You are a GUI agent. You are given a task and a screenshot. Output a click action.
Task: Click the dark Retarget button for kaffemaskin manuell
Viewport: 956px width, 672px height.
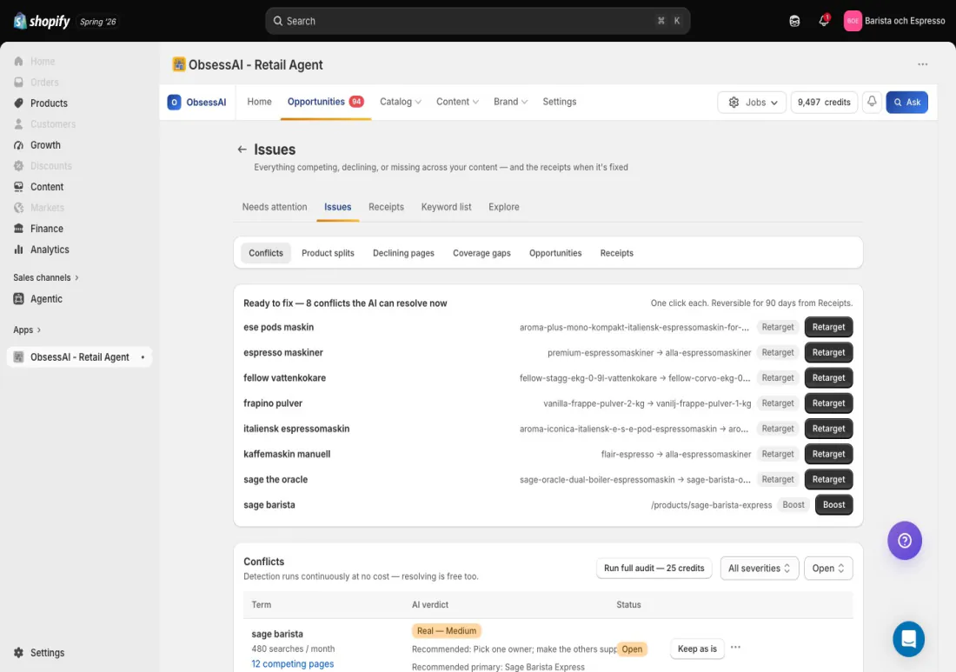pyautogui.click(x=828, y=455)
